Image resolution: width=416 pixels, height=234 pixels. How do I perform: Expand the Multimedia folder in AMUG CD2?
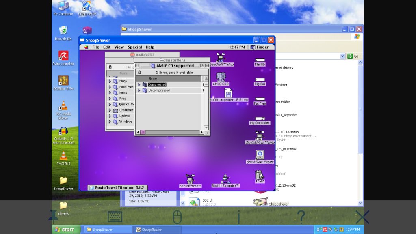pyautogui.click(x=110, y=87)
